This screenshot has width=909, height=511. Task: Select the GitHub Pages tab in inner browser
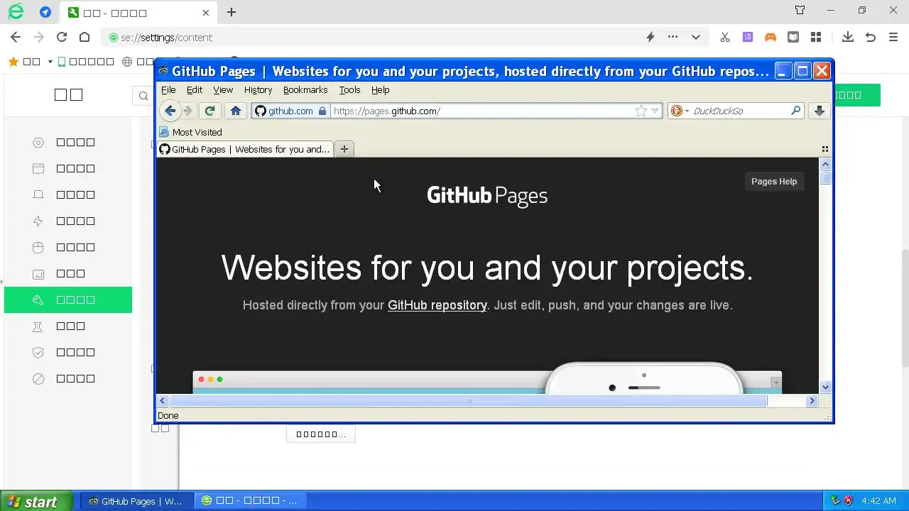(244, 149)
